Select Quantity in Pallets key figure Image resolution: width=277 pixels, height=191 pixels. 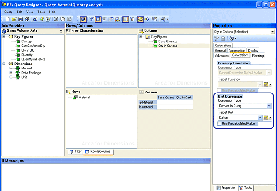pyautogui.click(x=33, y=58)
